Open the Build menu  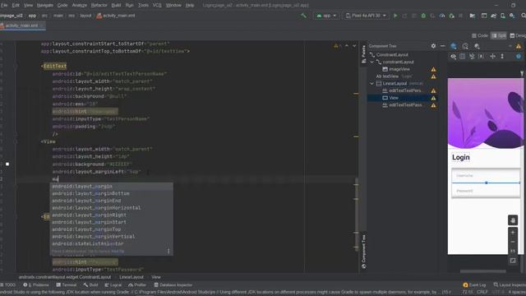116,6
